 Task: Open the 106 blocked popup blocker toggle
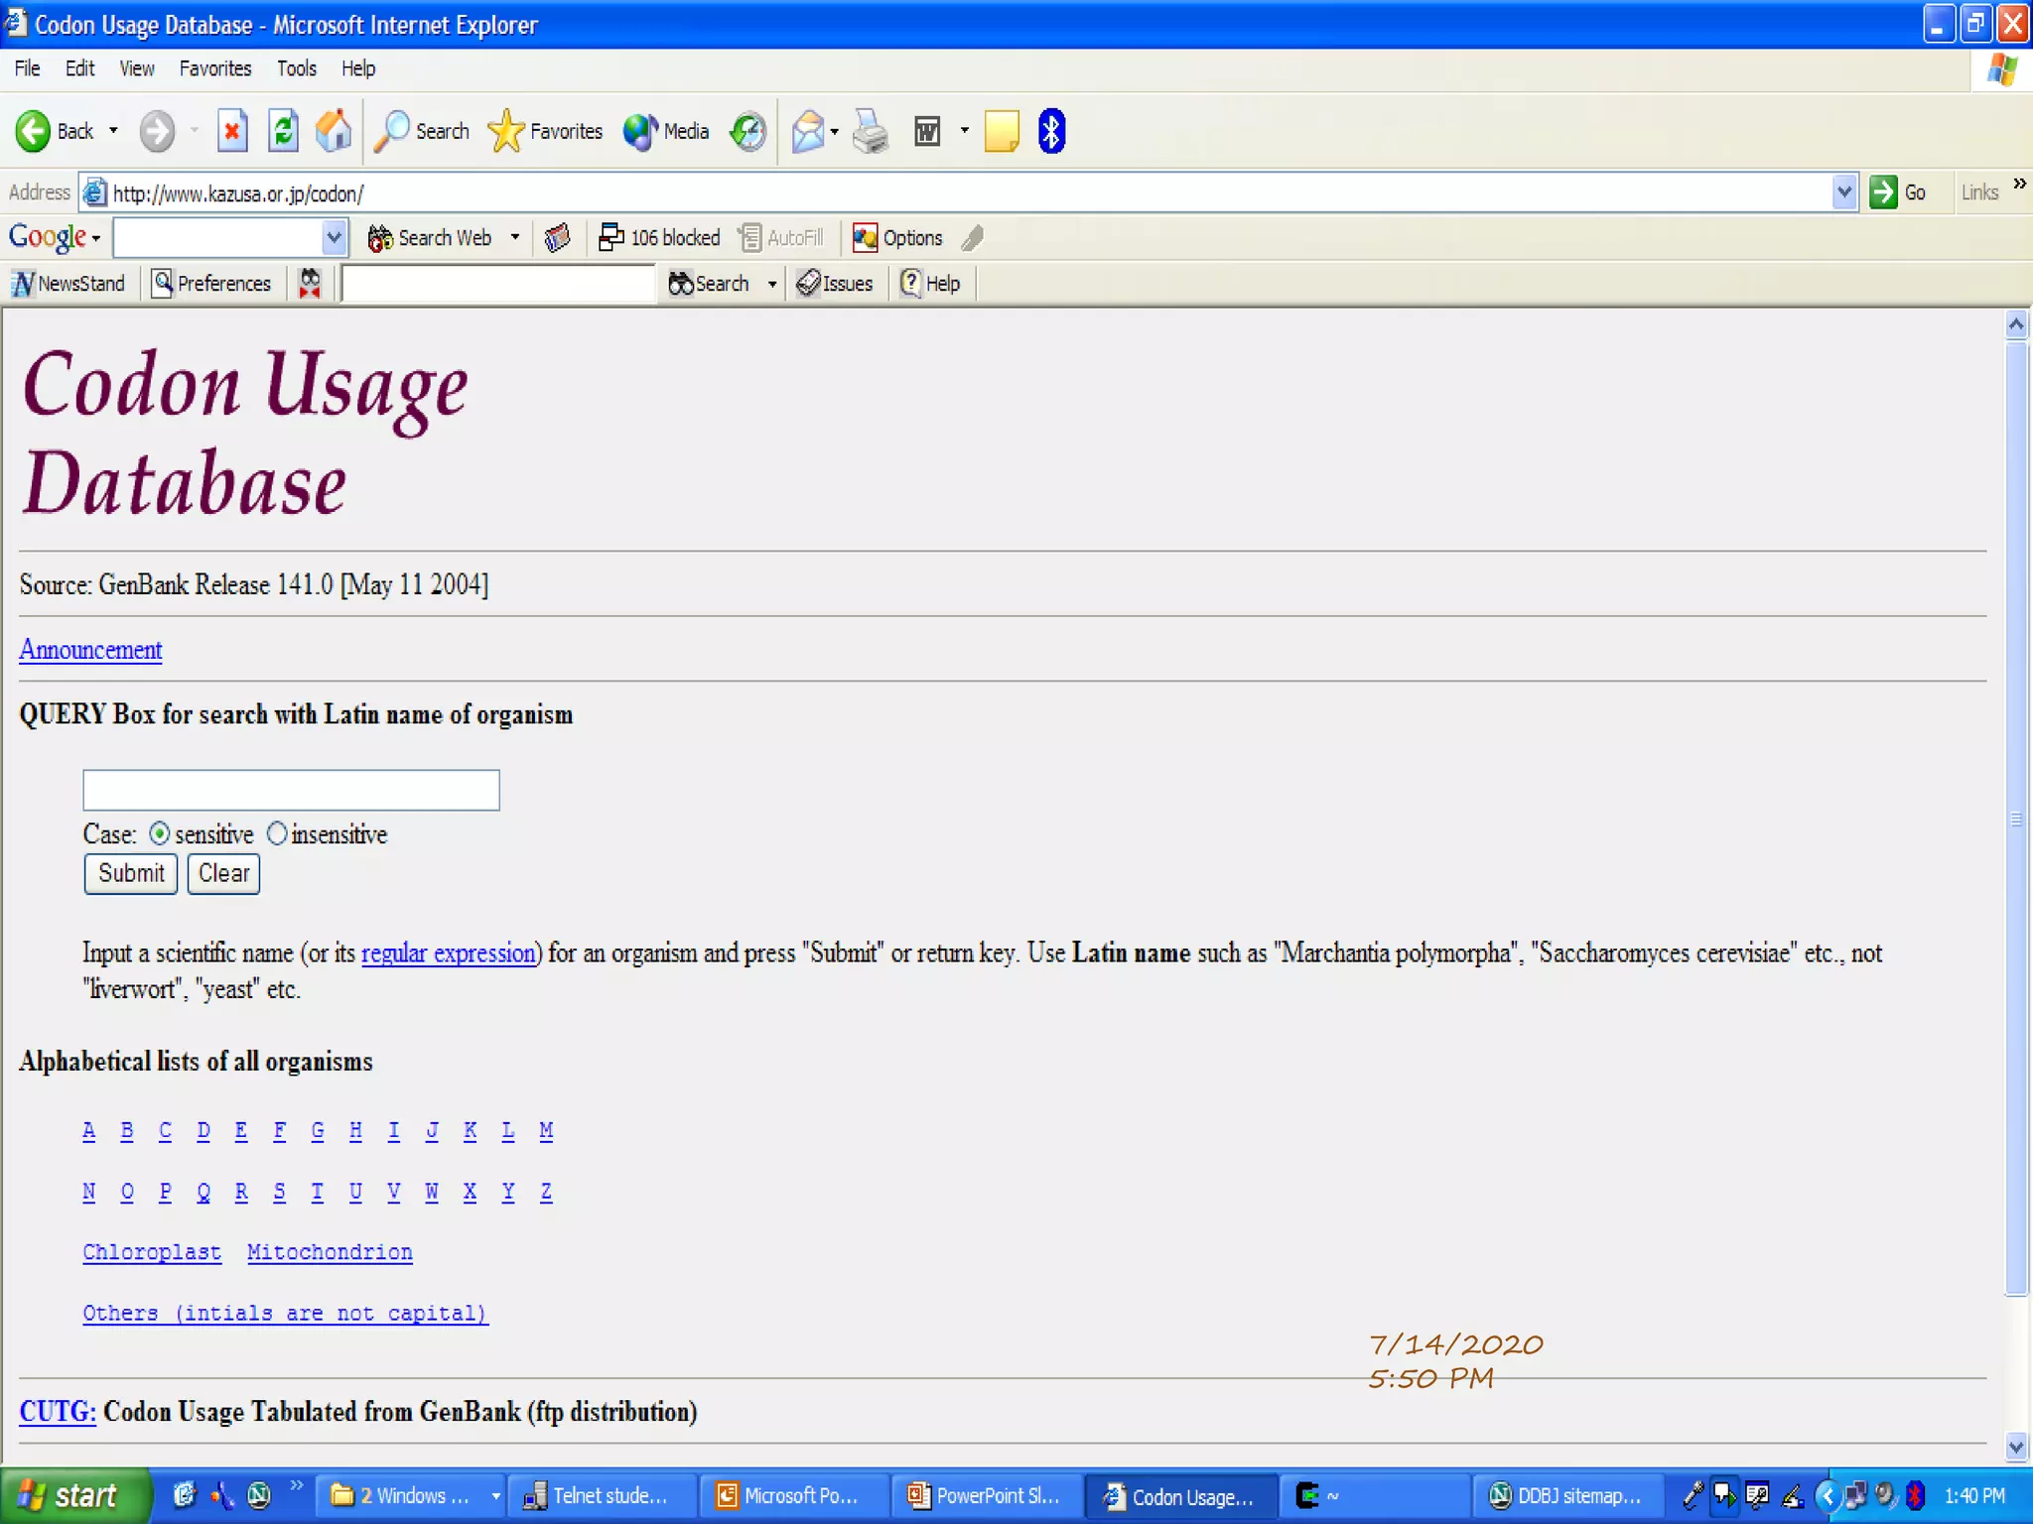point(660,238)
